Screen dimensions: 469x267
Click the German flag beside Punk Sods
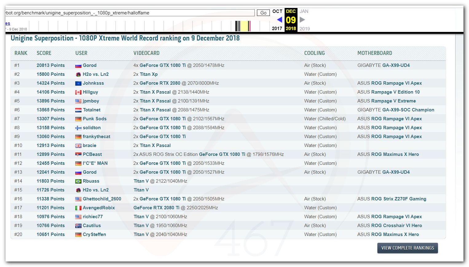[78, 119]
